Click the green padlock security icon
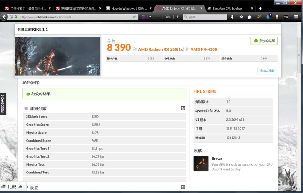Viewport: 303px width, 193px height. click(16, 17)
